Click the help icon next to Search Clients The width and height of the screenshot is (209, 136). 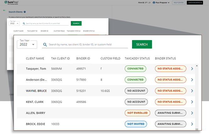(25, 12)
